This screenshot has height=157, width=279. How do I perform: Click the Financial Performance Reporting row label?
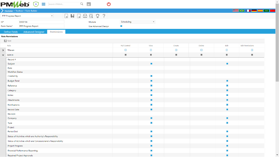23,151
